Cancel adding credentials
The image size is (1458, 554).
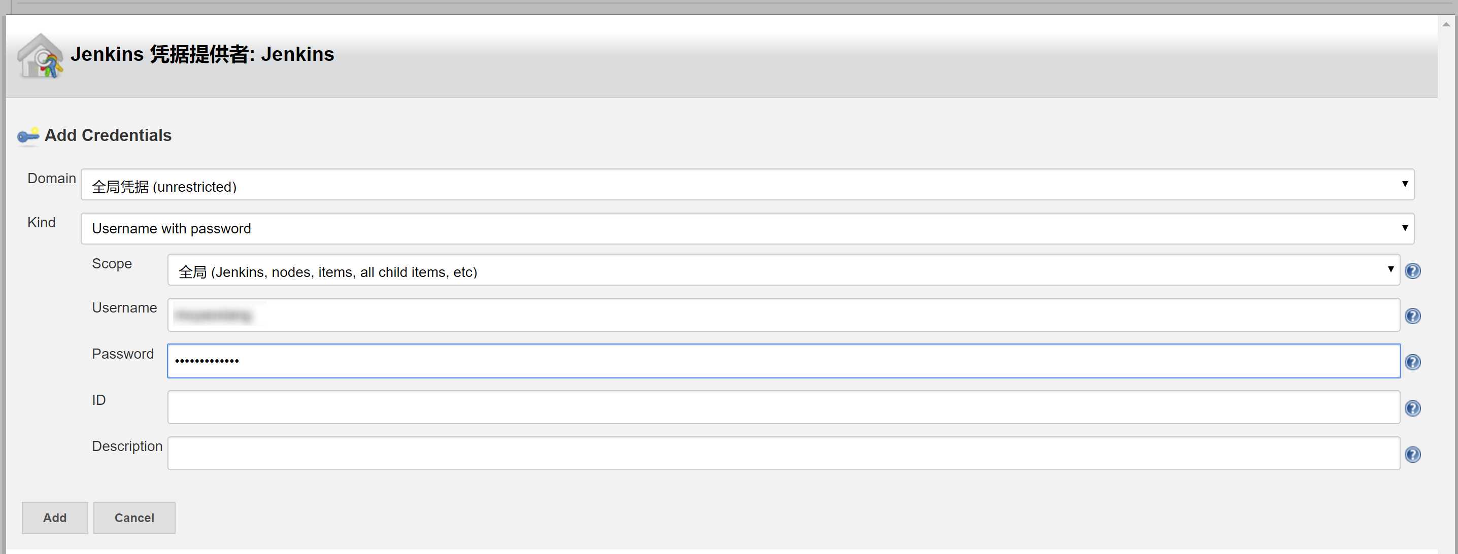pyautogui.click(x=134, y=518)
